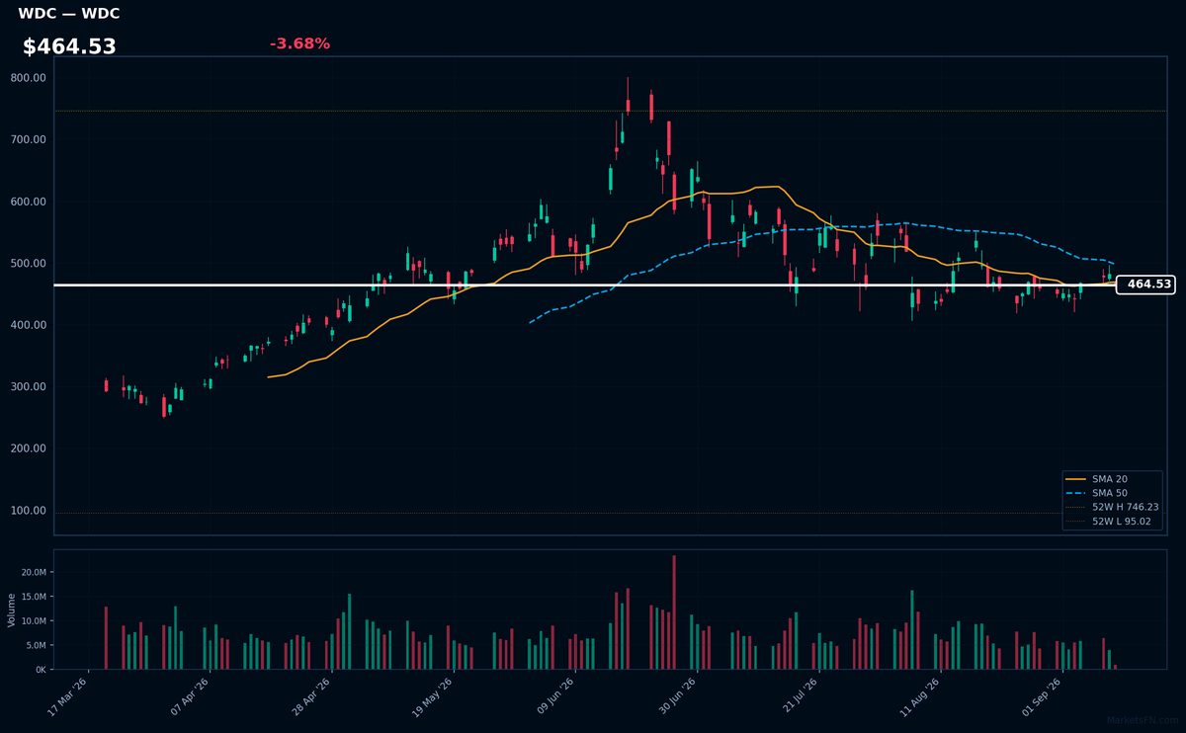
Task: Click the 10.0M volume axis label
Action: point(34,621)
